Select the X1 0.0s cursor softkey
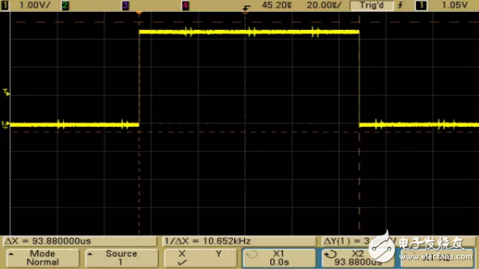Image resolution: width=479 pixels, height=269 pixels. pyautogui.click(x=279, y=258)
